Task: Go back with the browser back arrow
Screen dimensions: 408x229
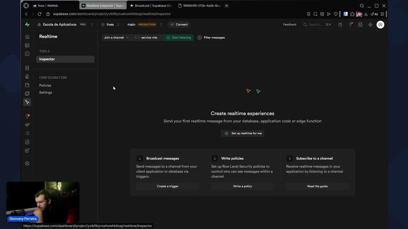Action: 26,14
